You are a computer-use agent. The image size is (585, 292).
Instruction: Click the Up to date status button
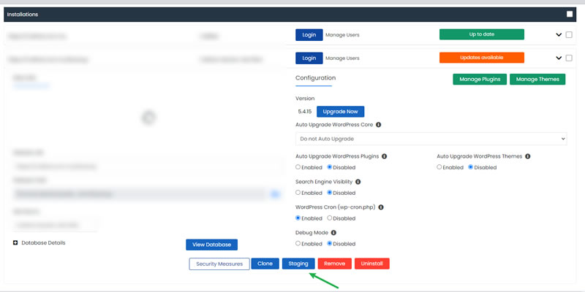[x=482, y=34]
